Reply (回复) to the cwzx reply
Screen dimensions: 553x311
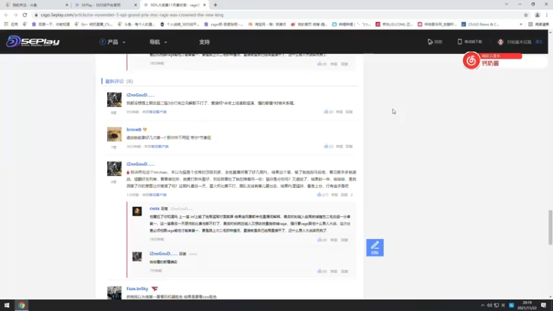(x=344, y=240)
